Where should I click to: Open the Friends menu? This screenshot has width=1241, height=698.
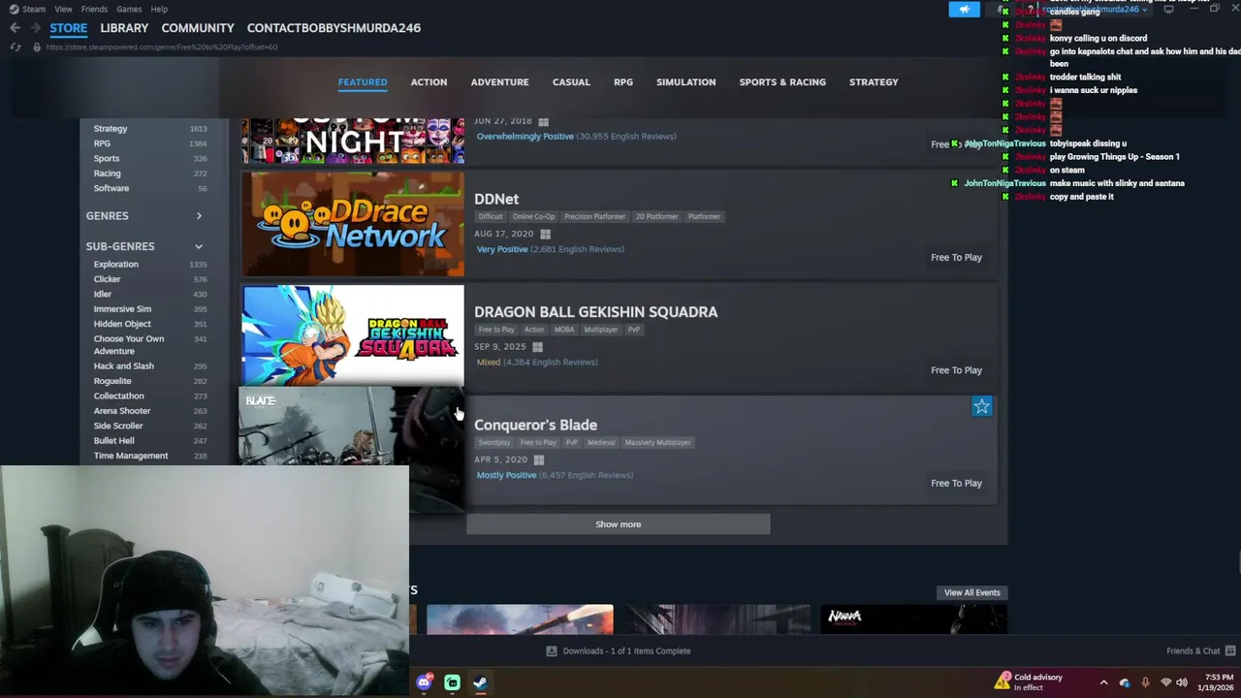[x=94, y=9]
